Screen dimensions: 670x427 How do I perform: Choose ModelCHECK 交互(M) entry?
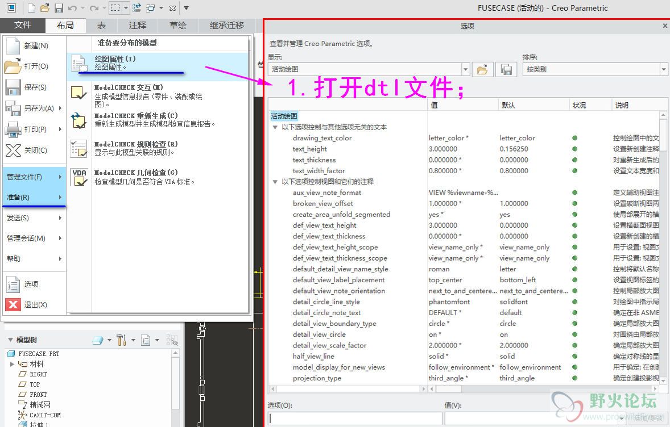157,95
